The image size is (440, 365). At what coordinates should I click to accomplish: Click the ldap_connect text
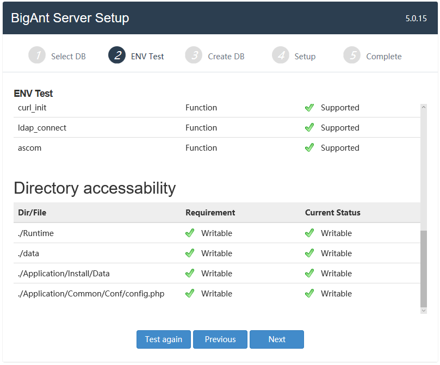tap(42, 128)
